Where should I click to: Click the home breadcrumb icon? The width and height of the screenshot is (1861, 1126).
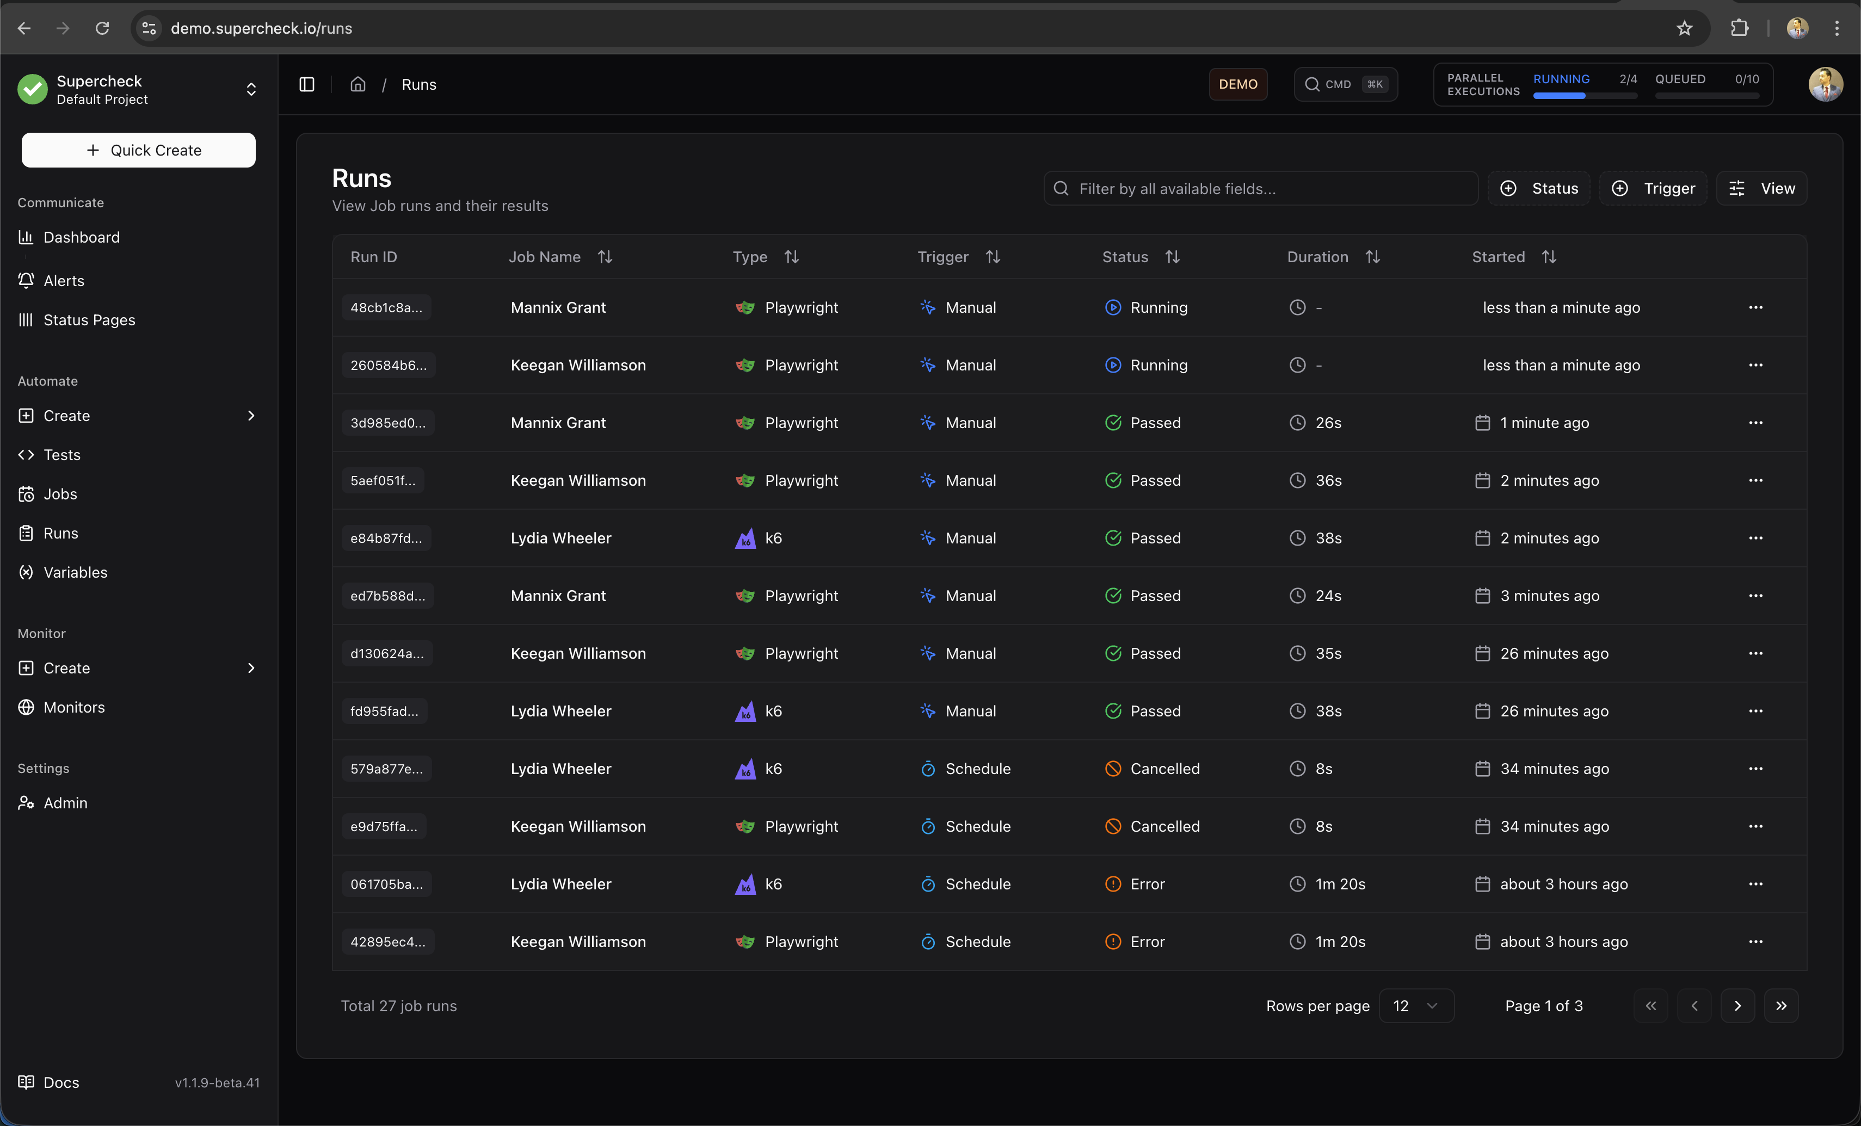click(358, 84)
